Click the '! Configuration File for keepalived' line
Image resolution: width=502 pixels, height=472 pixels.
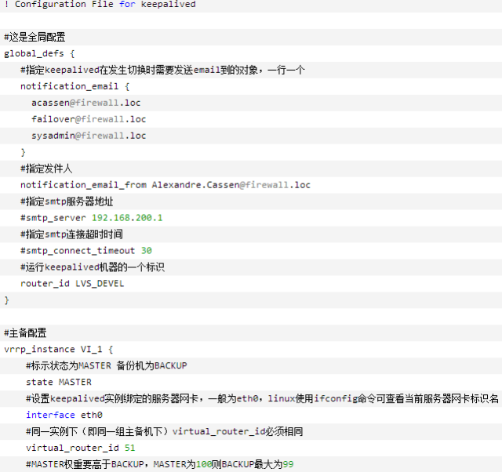pos(100,5)
